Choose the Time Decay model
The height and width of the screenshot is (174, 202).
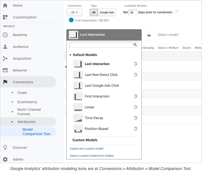tap(94, 118)
